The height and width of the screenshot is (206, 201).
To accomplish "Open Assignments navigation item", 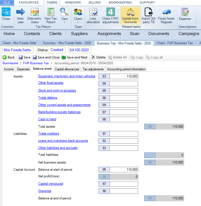I will 109,34.
